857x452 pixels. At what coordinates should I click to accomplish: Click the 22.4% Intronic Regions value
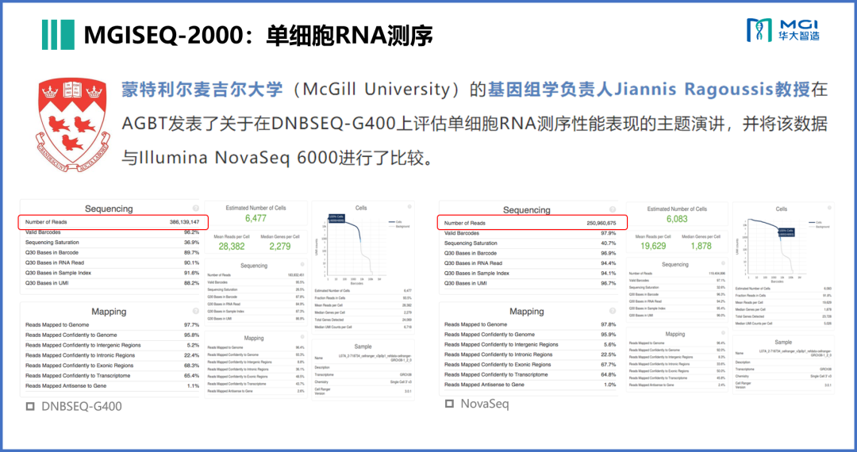pos(191,355)
